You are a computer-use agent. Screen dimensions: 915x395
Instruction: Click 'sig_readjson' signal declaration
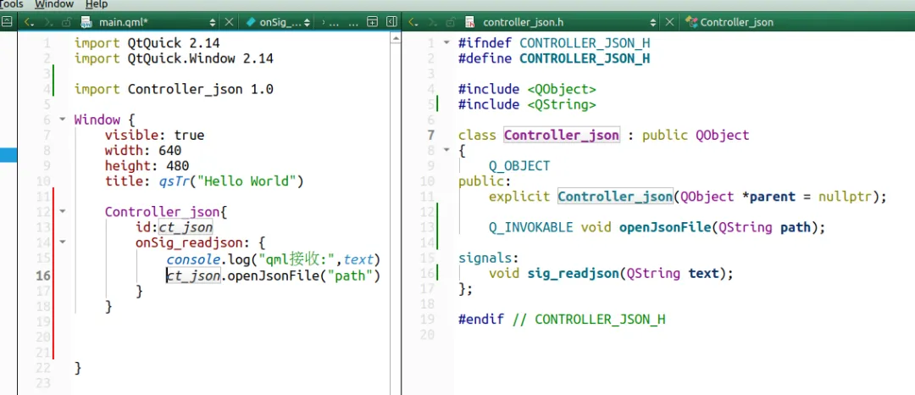click(x=573, y=273)
